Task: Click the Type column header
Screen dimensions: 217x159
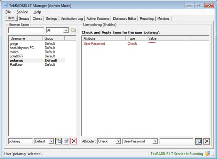Action: (x=136, y=38)
